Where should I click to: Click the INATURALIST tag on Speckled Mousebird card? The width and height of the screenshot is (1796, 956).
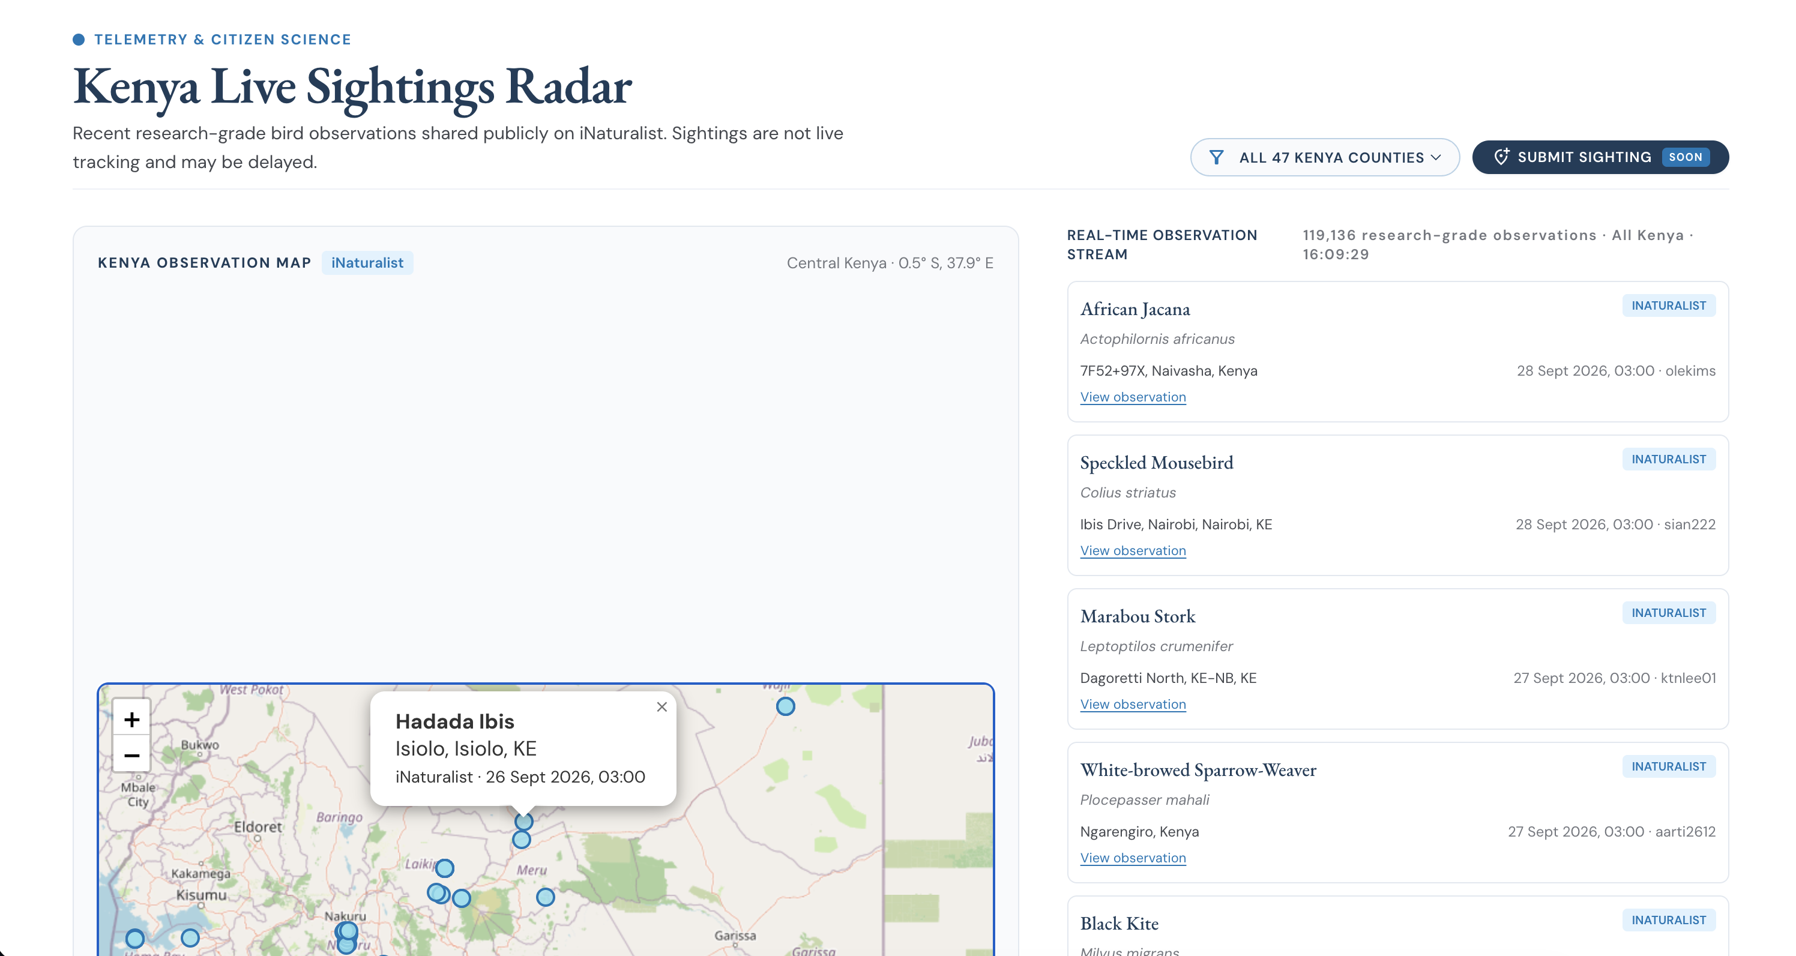click(1668, 459)
